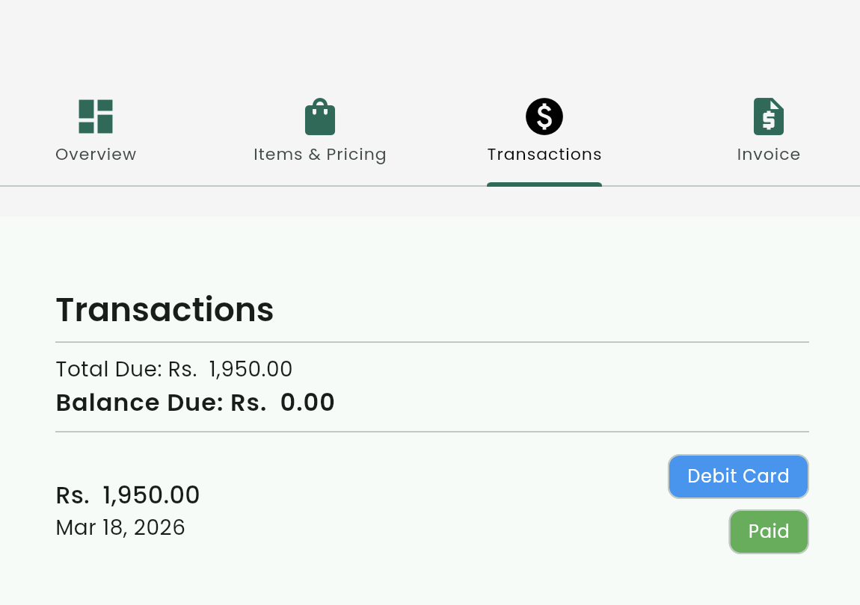Click the Transactions dollar coin icon
The height and width of the screenshot is (605, 860).
point(544,117)
